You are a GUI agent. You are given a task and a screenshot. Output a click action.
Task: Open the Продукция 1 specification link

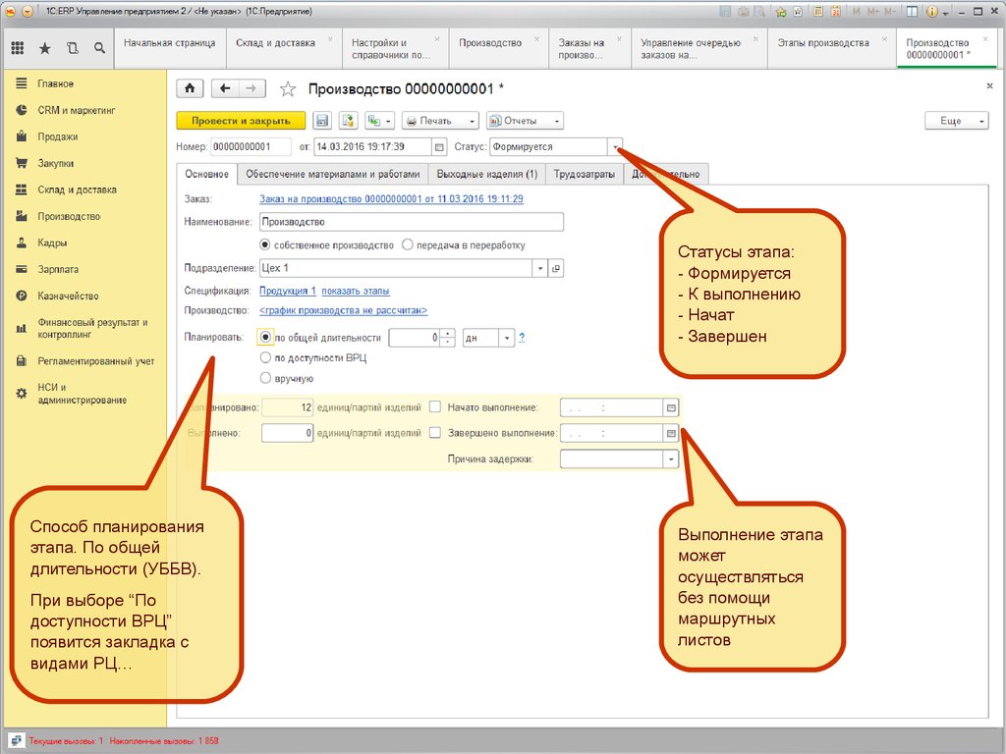click(x=288, y=291)
